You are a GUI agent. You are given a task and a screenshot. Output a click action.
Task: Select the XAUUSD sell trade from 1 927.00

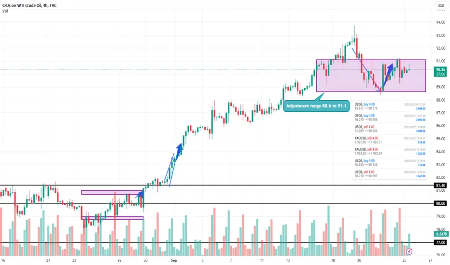coord(390,140)
